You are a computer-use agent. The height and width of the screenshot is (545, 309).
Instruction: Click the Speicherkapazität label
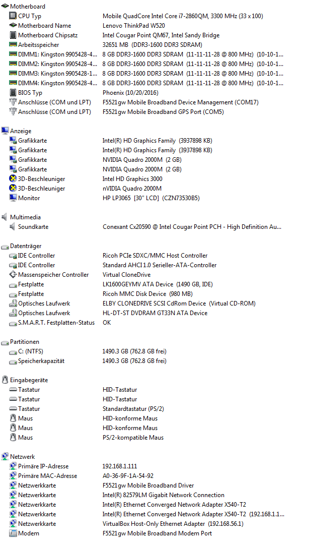point(41,361)
